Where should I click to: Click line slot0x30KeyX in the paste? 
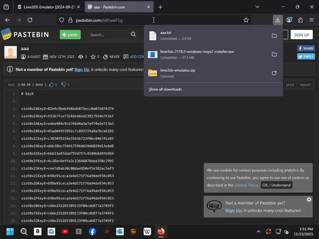(x=67, y=206)
